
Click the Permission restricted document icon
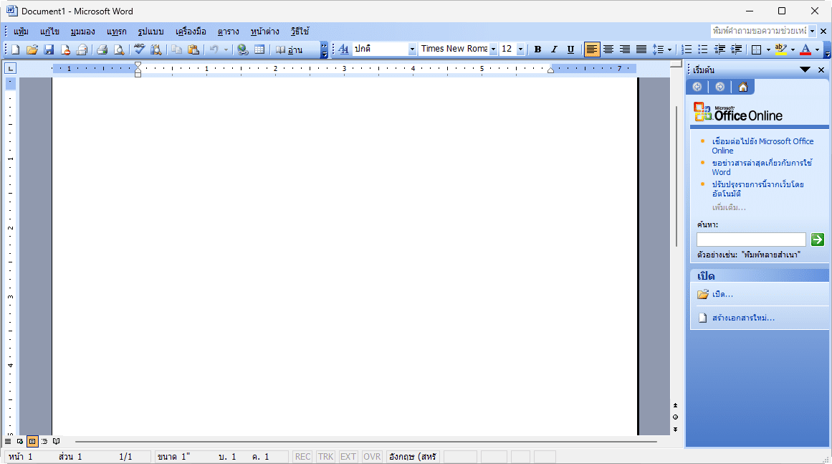tap(65, 49)
